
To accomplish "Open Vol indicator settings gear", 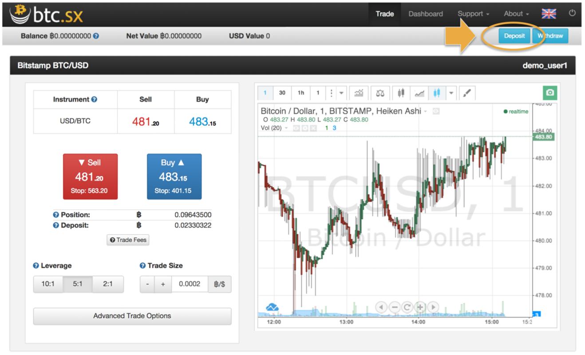I will pos(305,128).
